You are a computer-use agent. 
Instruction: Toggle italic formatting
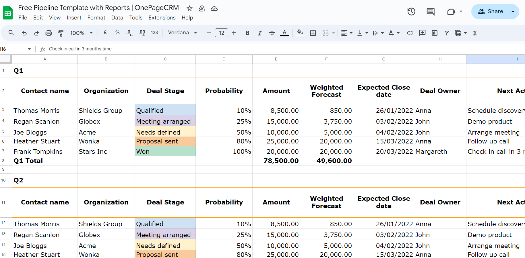point(259,33)
